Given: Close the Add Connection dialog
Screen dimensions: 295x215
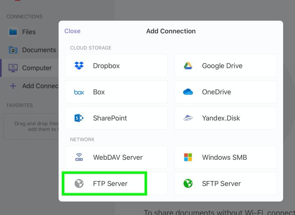Looking at the screenshot, I should pos(73,31).
